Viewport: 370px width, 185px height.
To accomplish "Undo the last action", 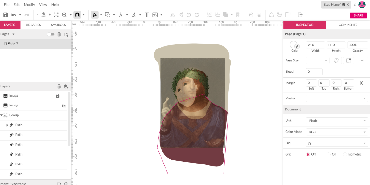I will tap(14, 15).
